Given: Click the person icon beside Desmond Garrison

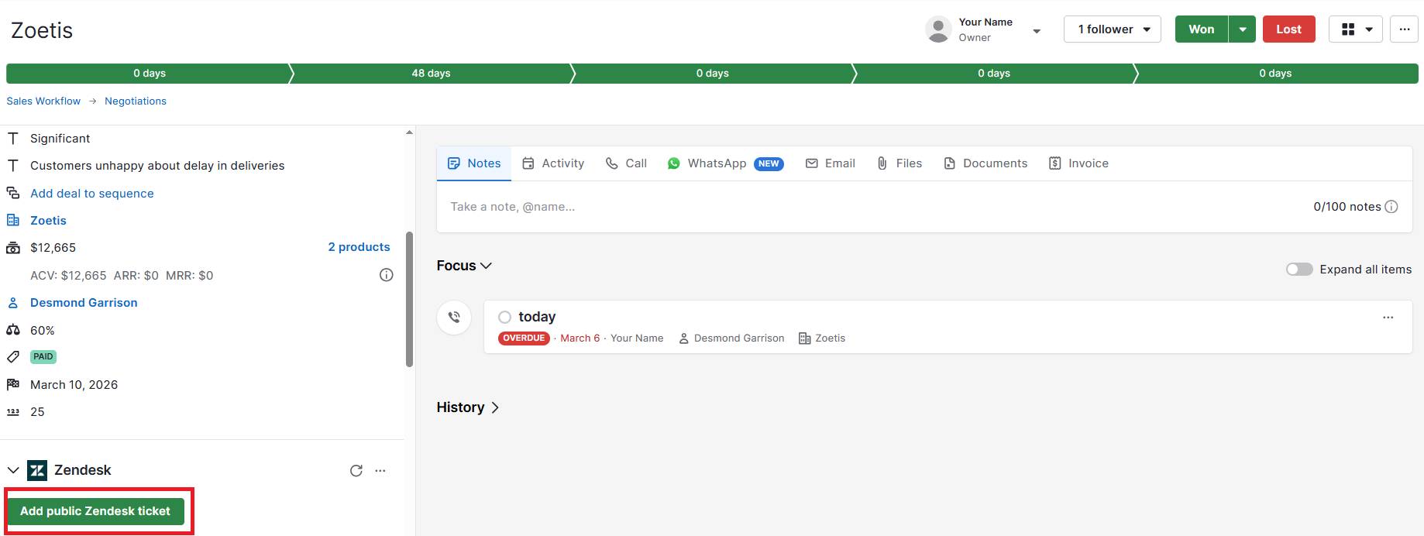Looking at the screenshot, I should (13, 303).
